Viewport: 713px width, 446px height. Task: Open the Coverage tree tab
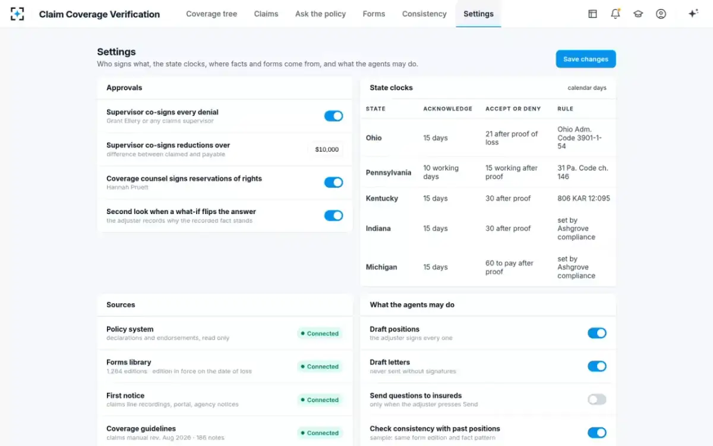(x=212, y=14)
